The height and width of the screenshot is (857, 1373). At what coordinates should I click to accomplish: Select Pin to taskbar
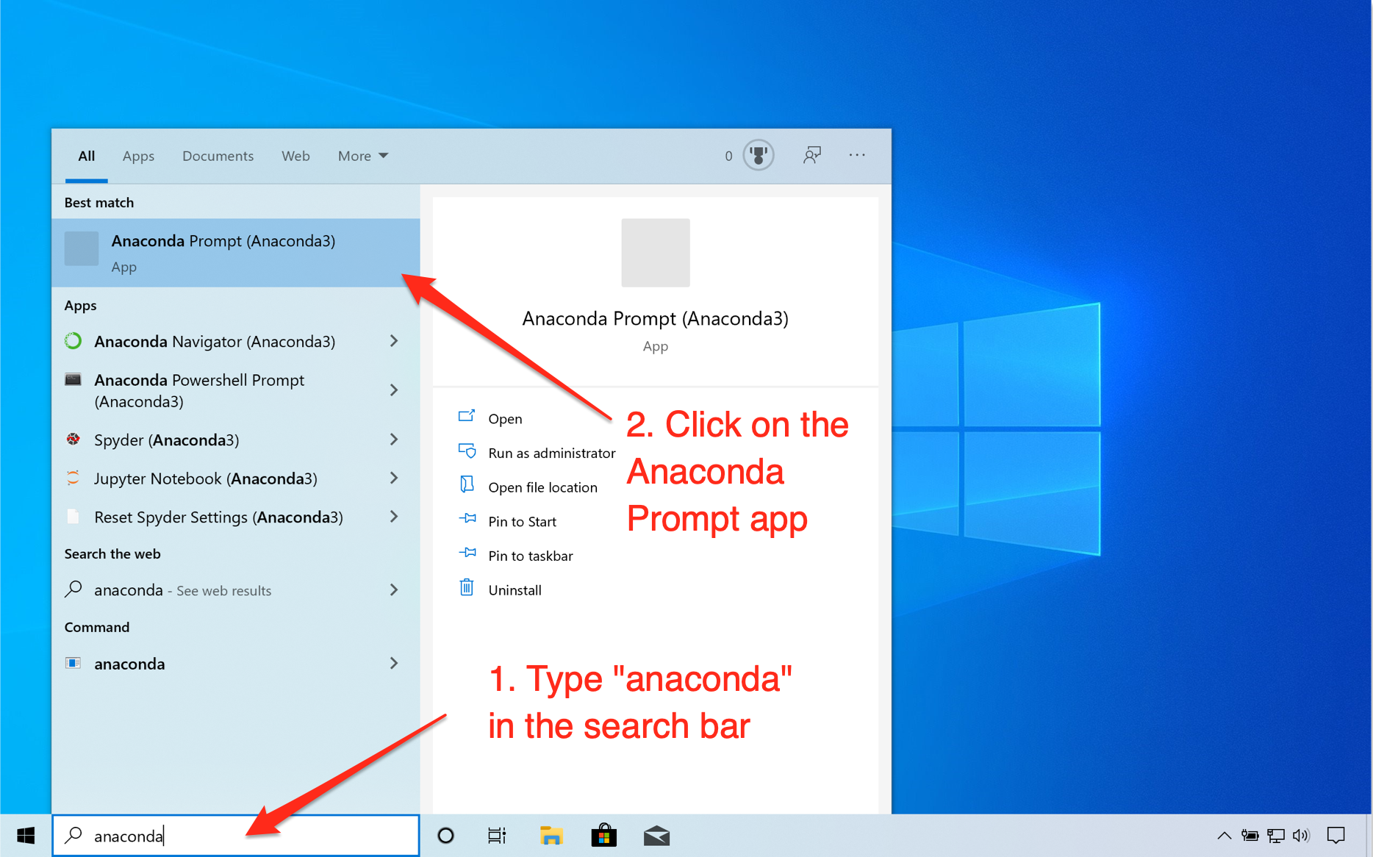(530, 556)
